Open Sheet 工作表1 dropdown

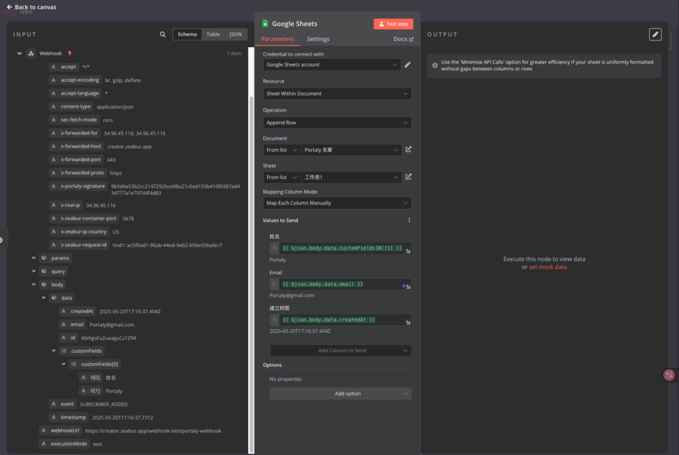351,177
